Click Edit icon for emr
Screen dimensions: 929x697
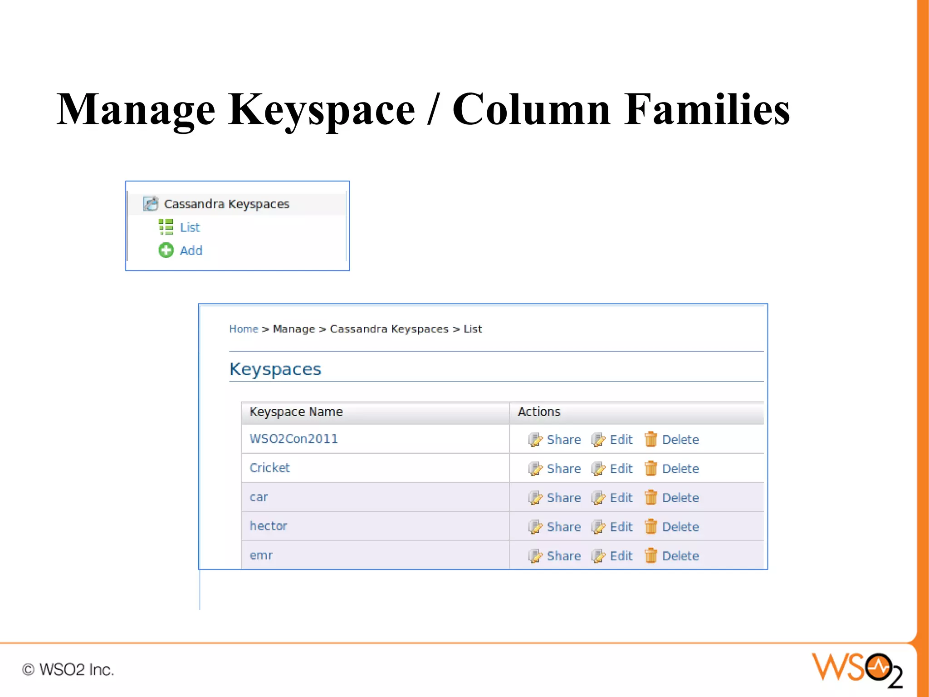pyautogui.click(x=598, y=555)
